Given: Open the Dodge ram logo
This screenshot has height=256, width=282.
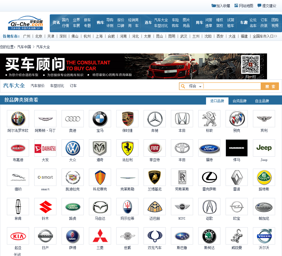Looking at the screenshot, I should tap(100, 148).
